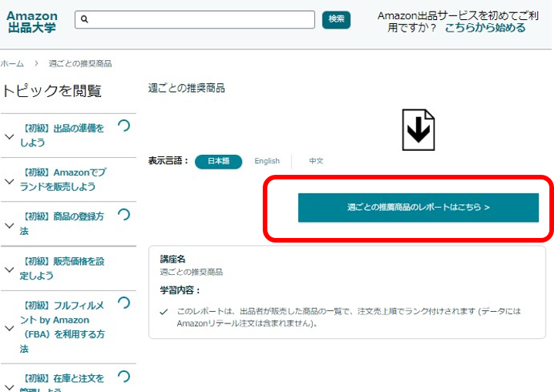Click progress circle beside 出品の準備をしよう

click(x=124, y=126)
